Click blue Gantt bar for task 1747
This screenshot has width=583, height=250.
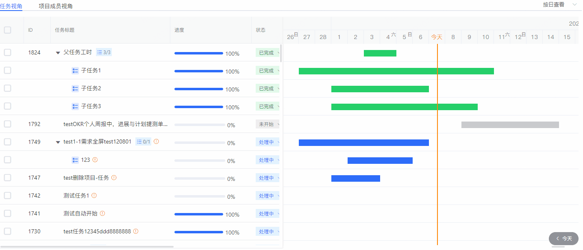[x=356, y=178]
